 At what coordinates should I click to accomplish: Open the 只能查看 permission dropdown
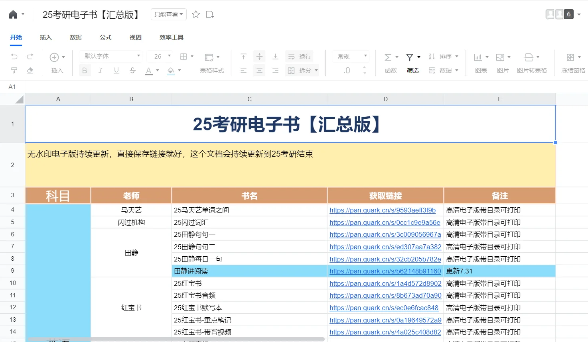click(x=169, y=15)
